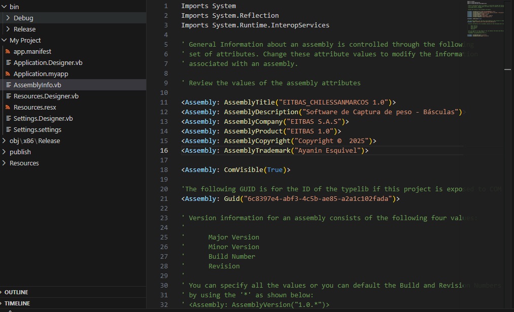
Task: Click the AssemblyInfo.vb file icon
Action: coord(8,85)
